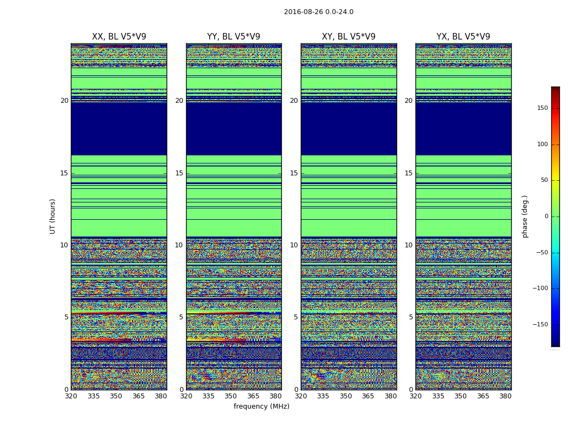The height and width of the screenshot is (433, 568).
Task: Click the date title 2016-08-26 0.0-24.0
Action: click(x=319, y=12)
